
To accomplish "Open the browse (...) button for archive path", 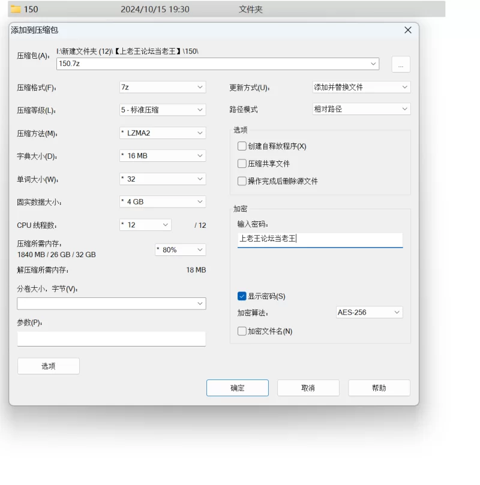I will pyautogui.click(x=401, y=64).
